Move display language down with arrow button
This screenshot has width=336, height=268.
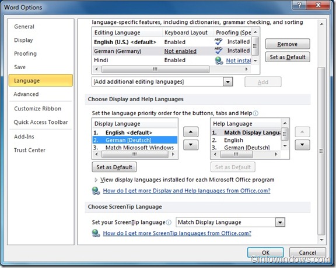[x=191, y=145]
